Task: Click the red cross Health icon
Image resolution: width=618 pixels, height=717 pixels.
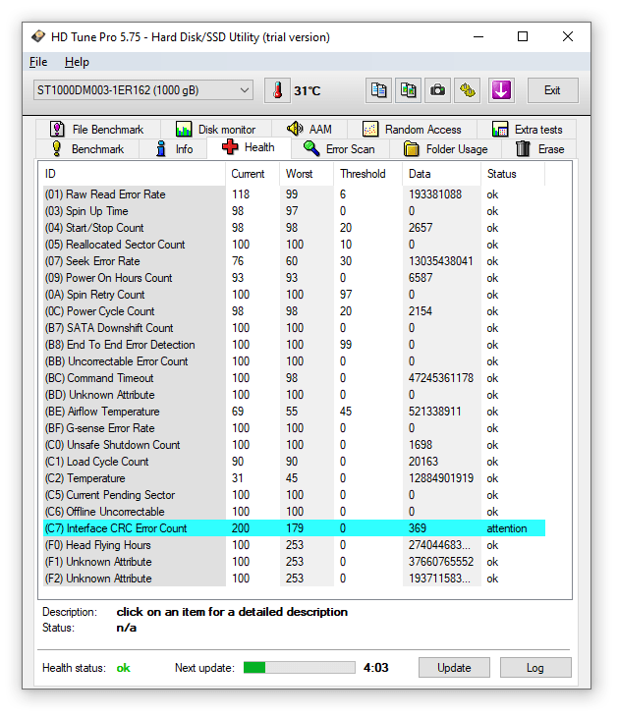Action: (x=230, y=147)
